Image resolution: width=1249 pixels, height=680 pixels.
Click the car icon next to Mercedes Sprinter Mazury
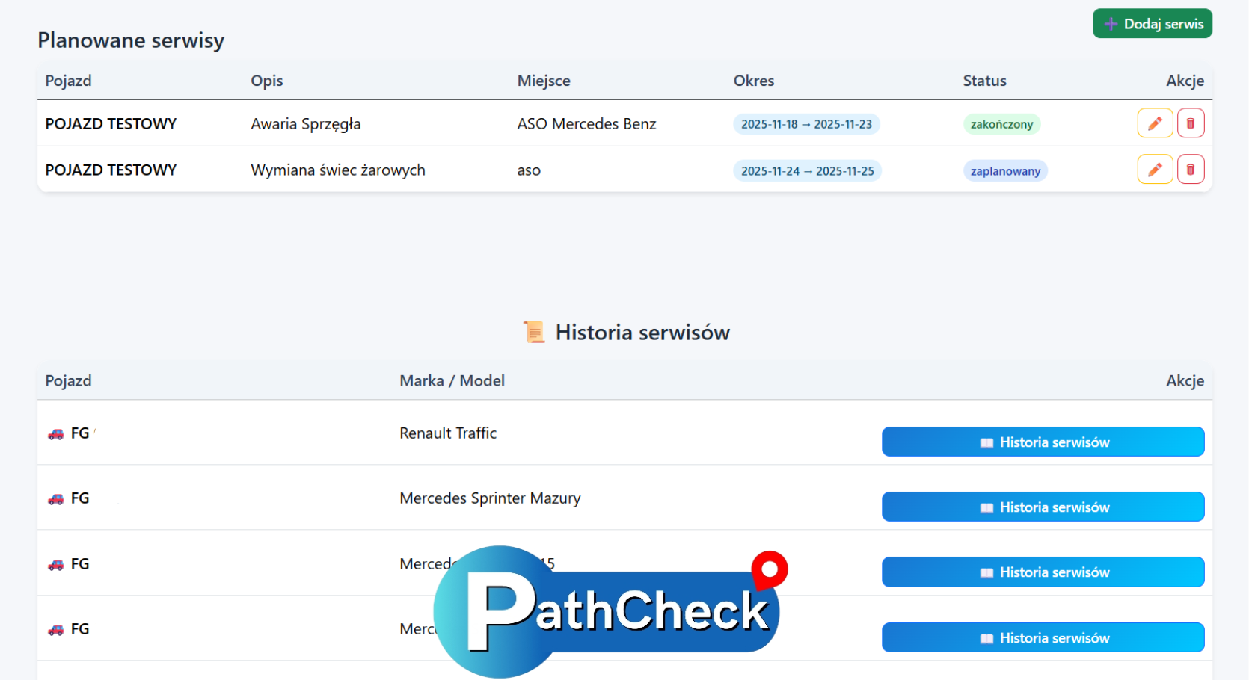pyautogui.click(x=55, y=498)
